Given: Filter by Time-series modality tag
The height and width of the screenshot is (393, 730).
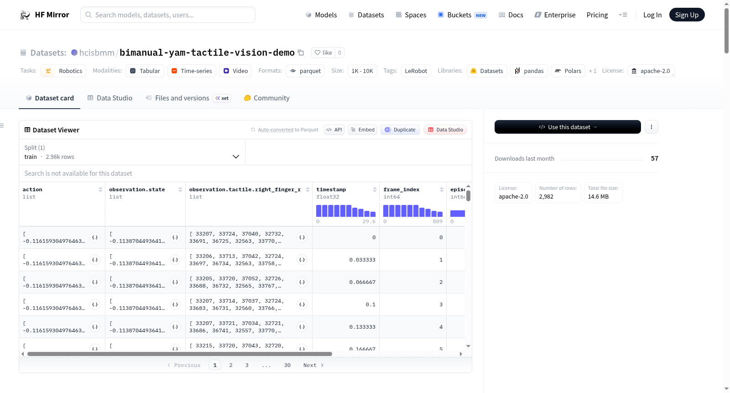Looking at the screenshot, I should 192,71.
